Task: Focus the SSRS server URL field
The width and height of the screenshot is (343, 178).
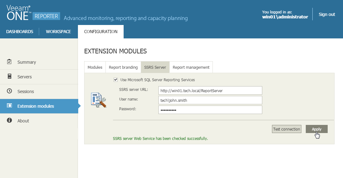Action: point(210,91)
